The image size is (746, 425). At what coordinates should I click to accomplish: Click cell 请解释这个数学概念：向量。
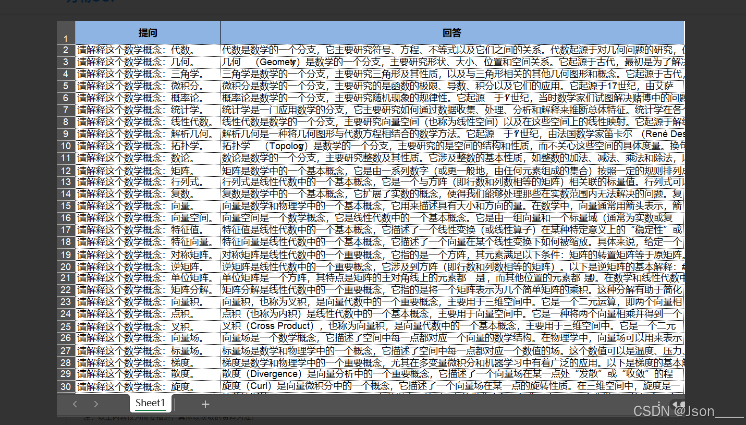pyautogui.click(x=148, y=206)
